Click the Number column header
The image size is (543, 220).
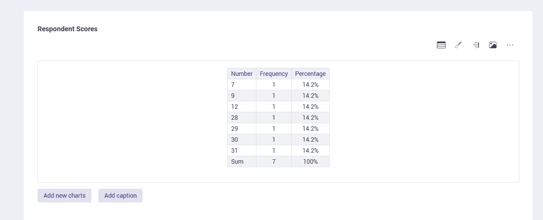(242, 74)
